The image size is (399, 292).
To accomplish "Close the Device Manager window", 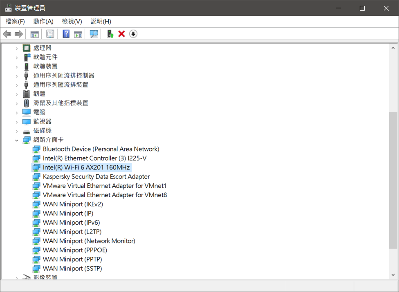I will click(386, 8).
